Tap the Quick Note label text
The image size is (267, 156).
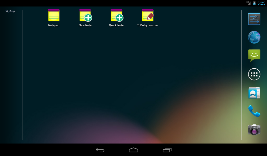[x=116, y=25]
